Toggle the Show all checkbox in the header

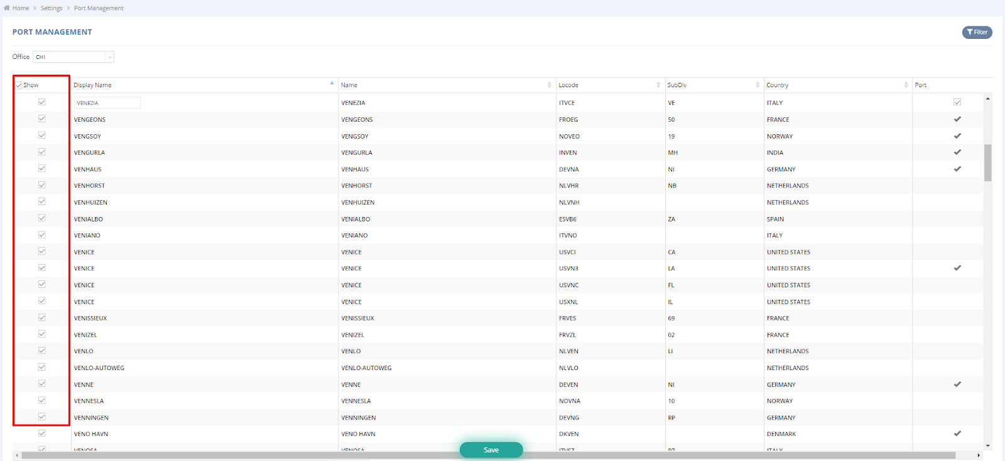click(19, 85)
